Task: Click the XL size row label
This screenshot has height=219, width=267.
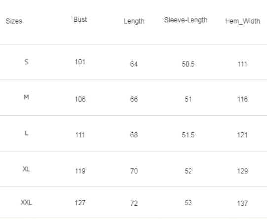Action: [x=26, y=169]
